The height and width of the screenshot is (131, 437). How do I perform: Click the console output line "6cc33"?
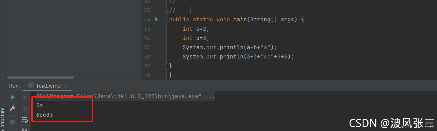[x=45, y=115]
